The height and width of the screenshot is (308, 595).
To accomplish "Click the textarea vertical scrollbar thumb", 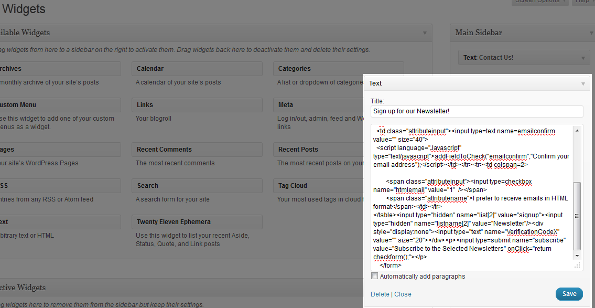I will point(577,216).
